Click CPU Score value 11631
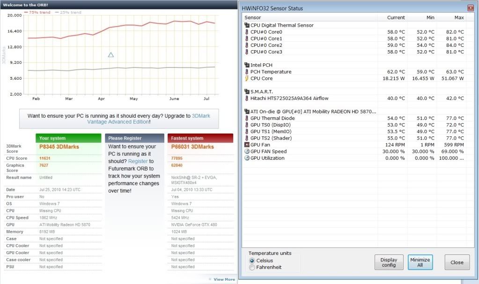479x284 pixels. [x=44, y=158]
